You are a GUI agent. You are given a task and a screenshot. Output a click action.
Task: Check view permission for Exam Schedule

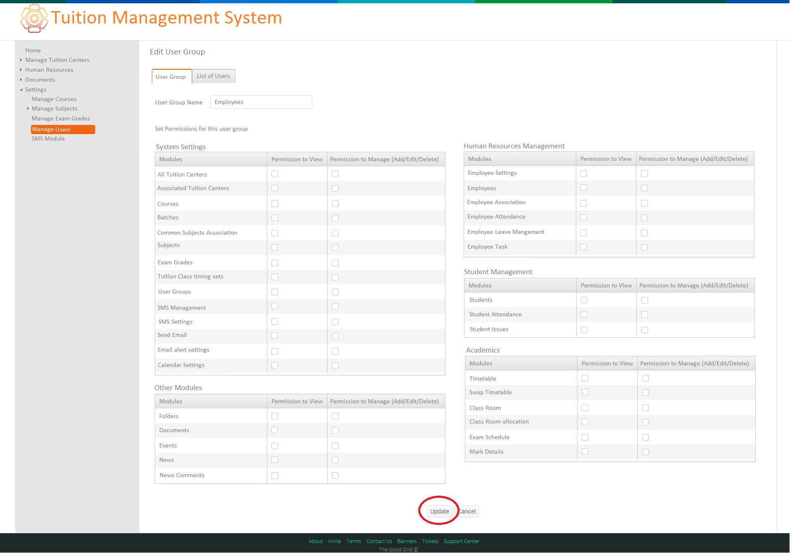(585, 438)
